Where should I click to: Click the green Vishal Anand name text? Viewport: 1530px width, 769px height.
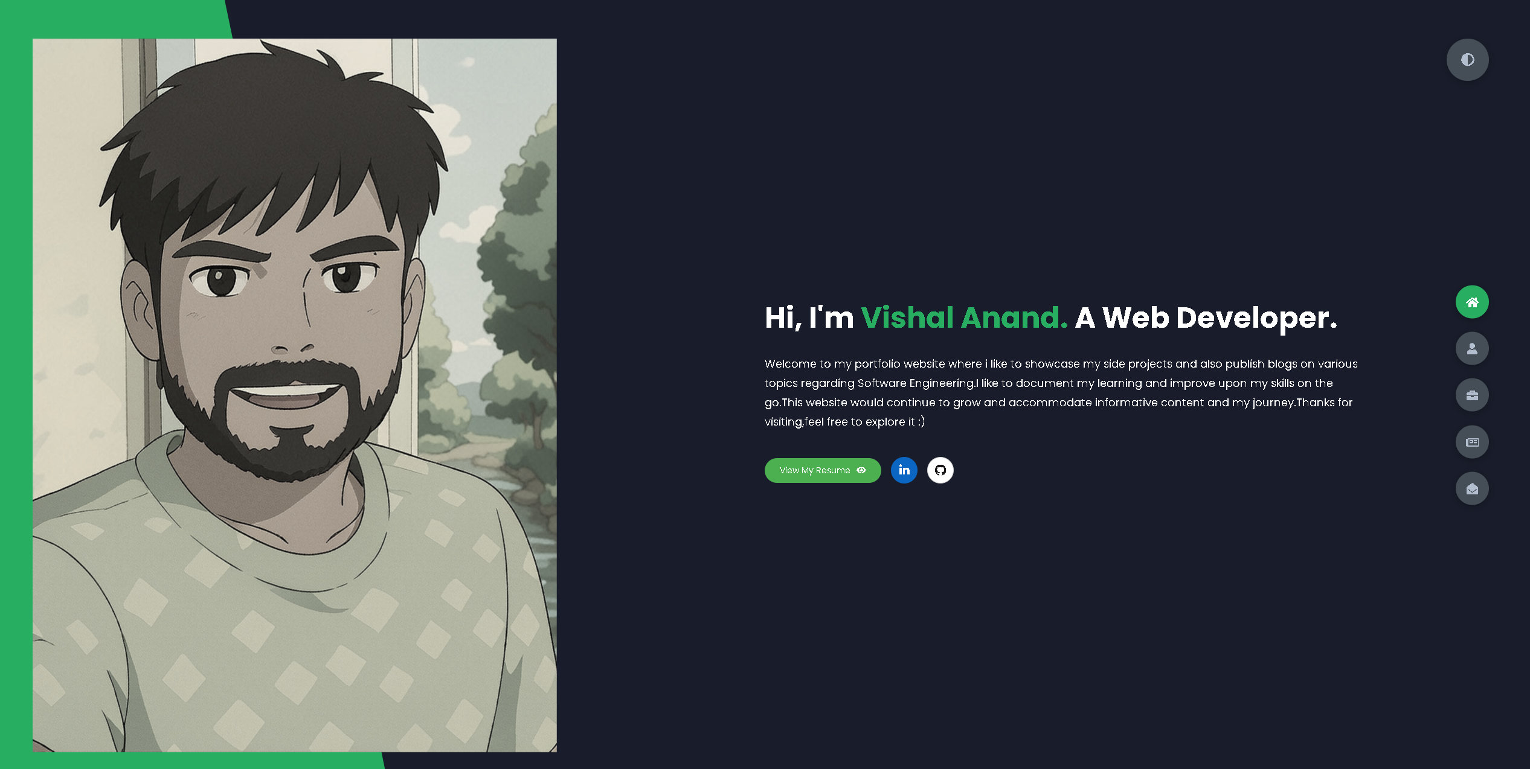(964, 317)
